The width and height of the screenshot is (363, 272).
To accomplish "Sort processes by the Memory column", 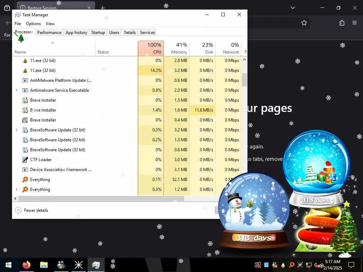I will pyautogui.click(x=177, y=48).
